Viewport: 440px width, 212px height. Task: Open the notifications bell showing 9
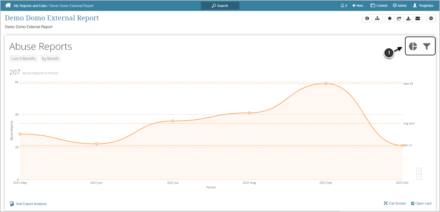[x=344, y=6]
